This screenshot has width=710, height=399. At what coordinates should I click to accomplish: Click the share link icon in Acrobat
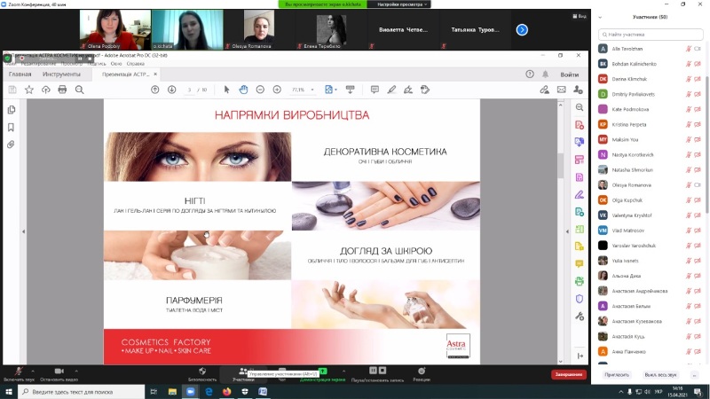click(544, 90)
